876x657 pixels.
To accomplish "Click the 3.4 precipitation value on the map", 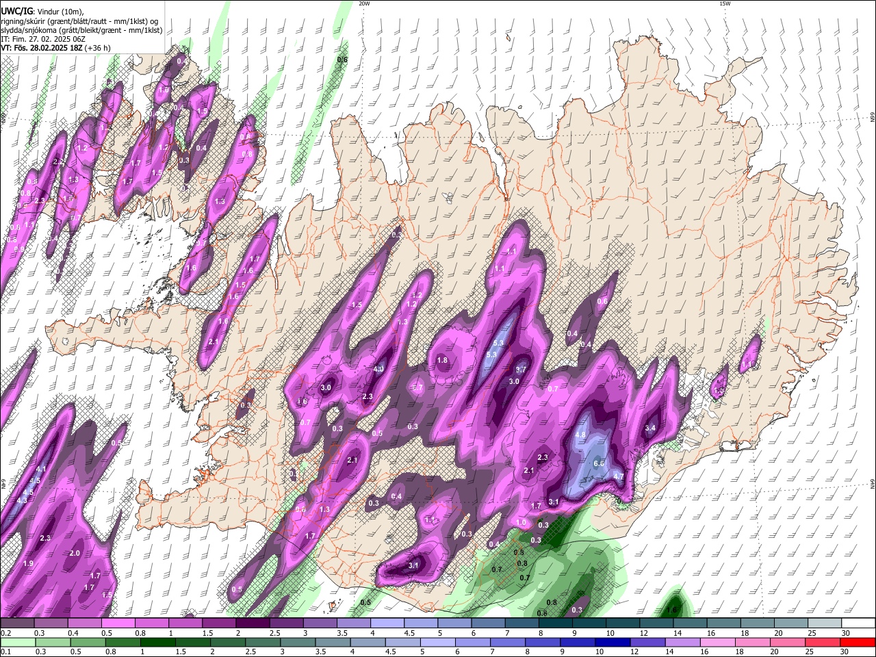I will click(x=650, y=428).
